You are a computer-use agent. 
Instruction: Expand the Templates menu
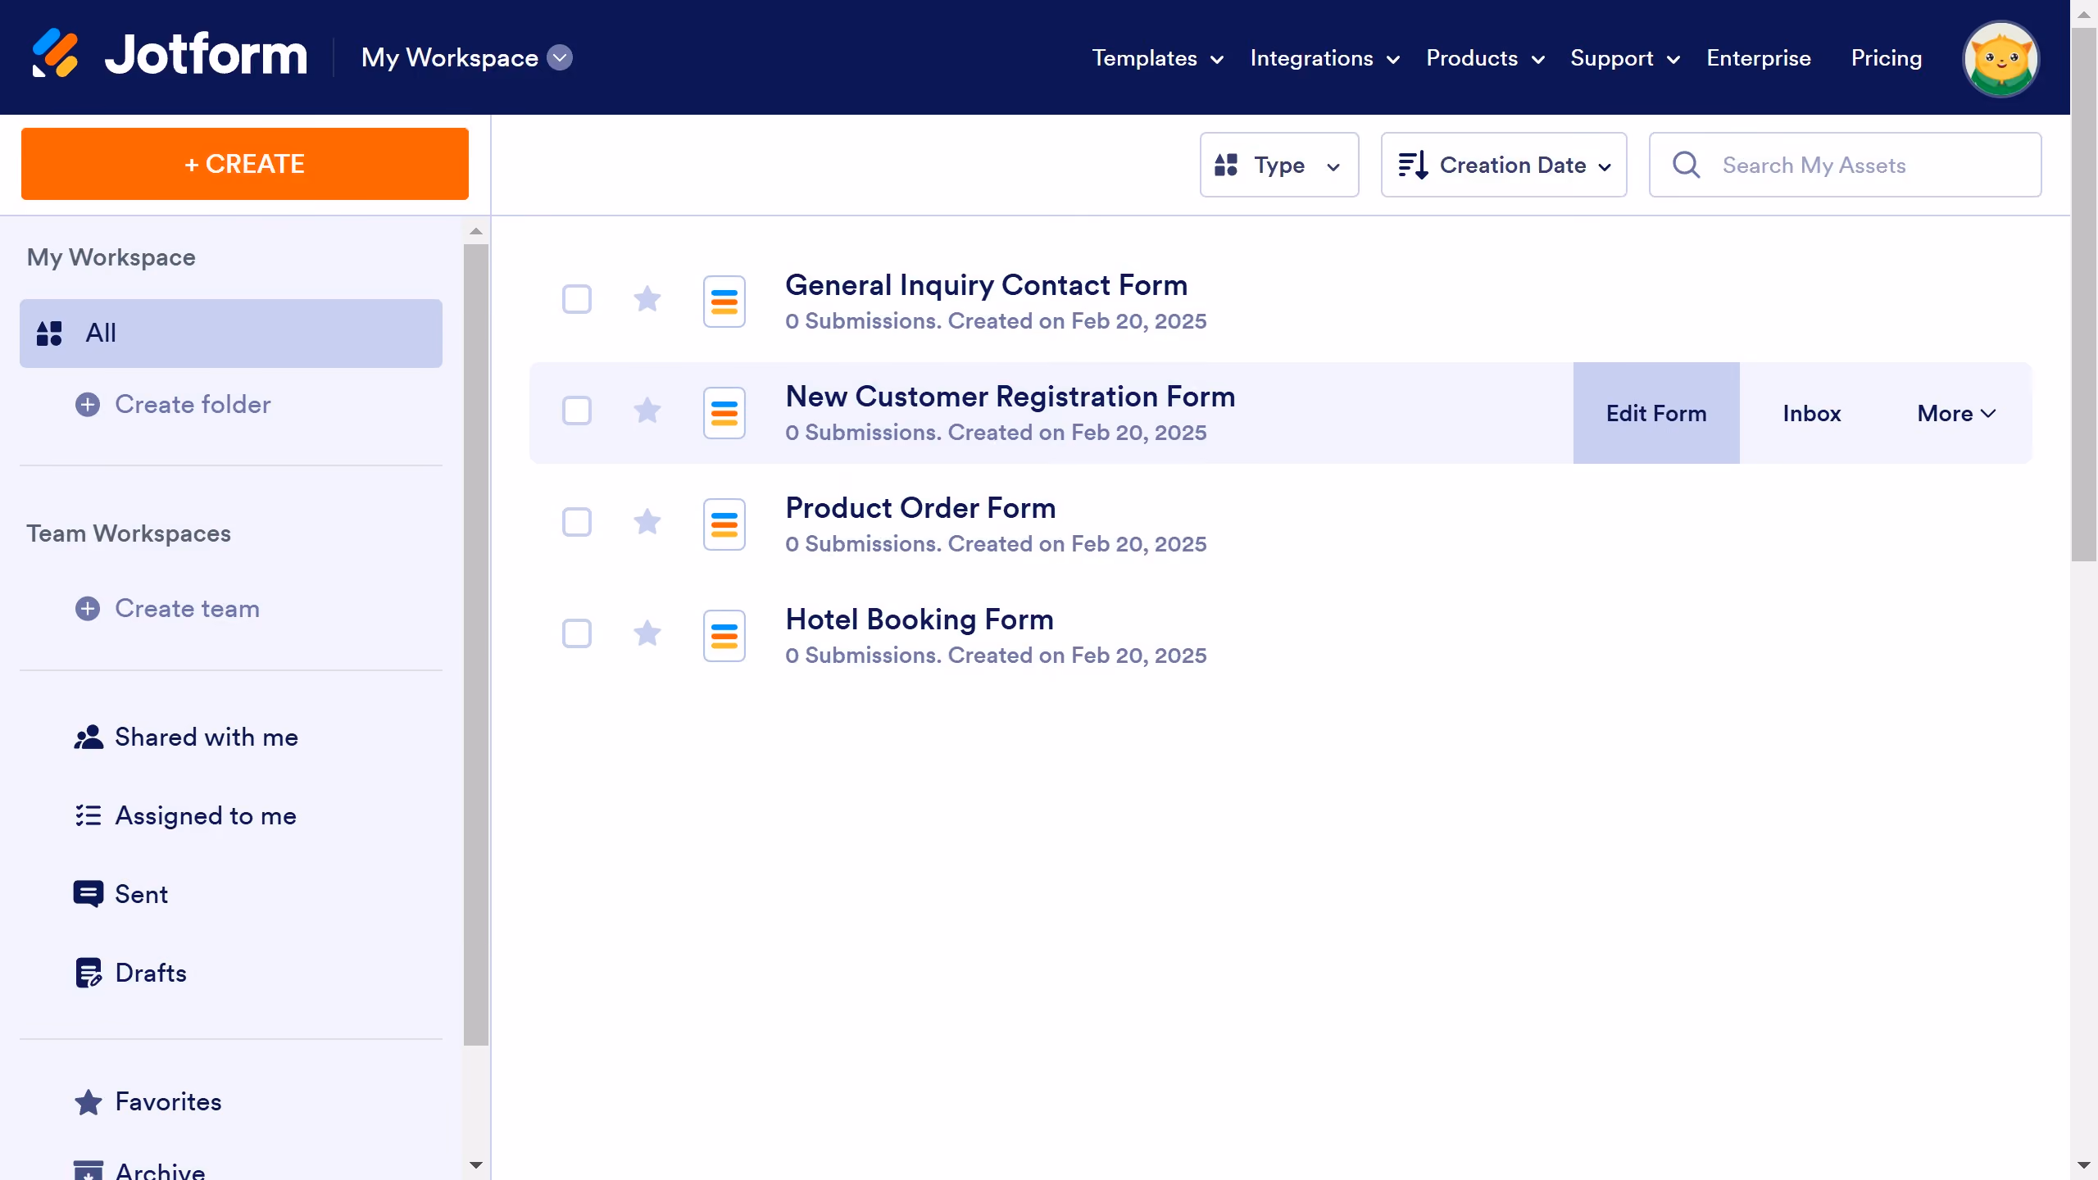[x=1158, y=58]
